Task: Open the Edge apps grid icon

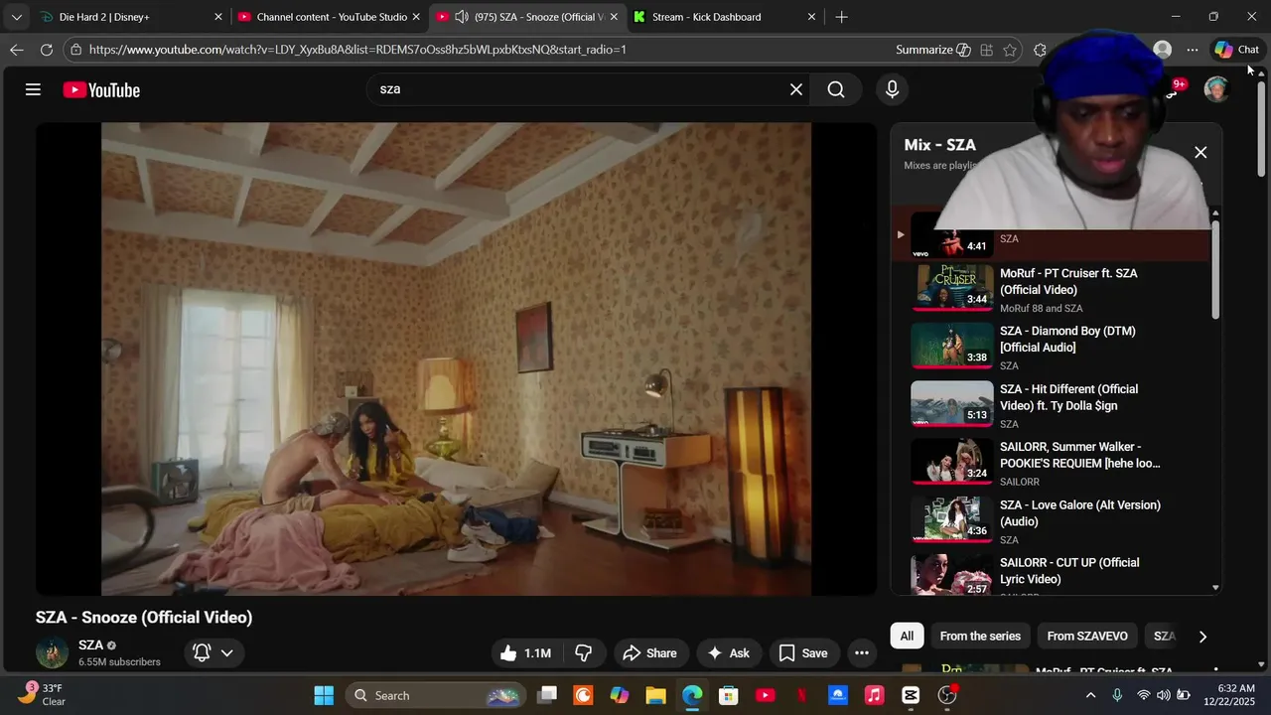Action: click(x=986, y=50)
